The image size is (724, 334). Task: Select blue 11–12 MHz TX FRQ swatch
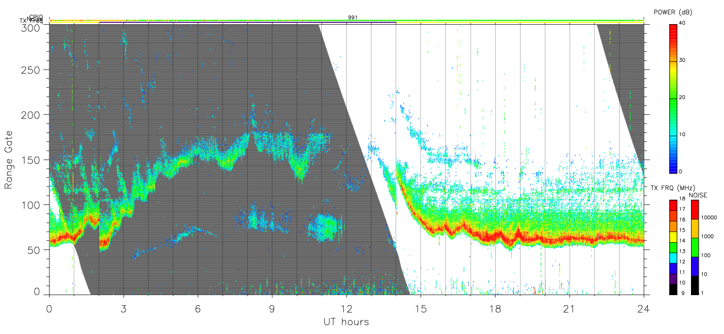tap(673, 268)
